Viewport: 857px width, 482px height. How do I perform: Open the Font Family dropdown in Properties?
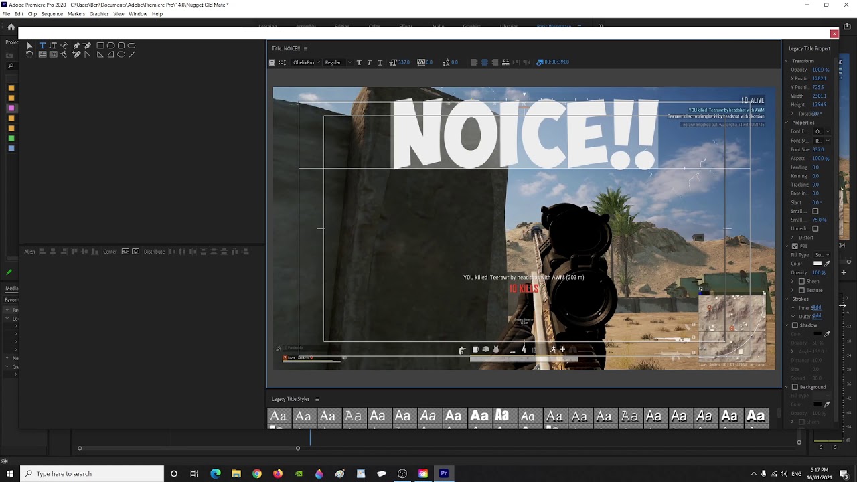point(822,131)
